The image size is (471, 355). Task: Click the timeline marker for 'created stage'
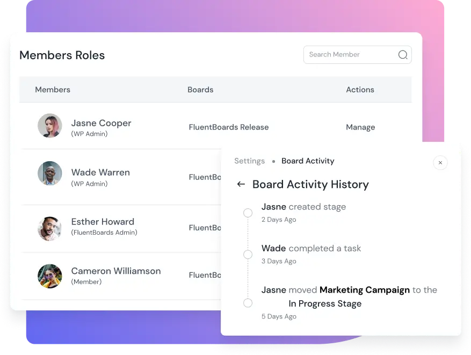point(248,213)
